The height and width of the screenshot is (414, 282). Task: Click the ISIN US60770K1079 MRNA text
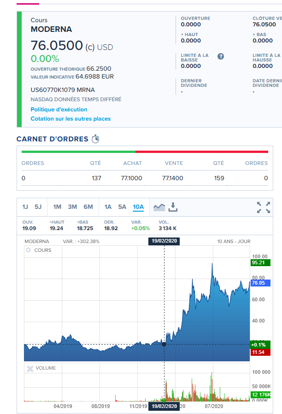coord(63,90)
